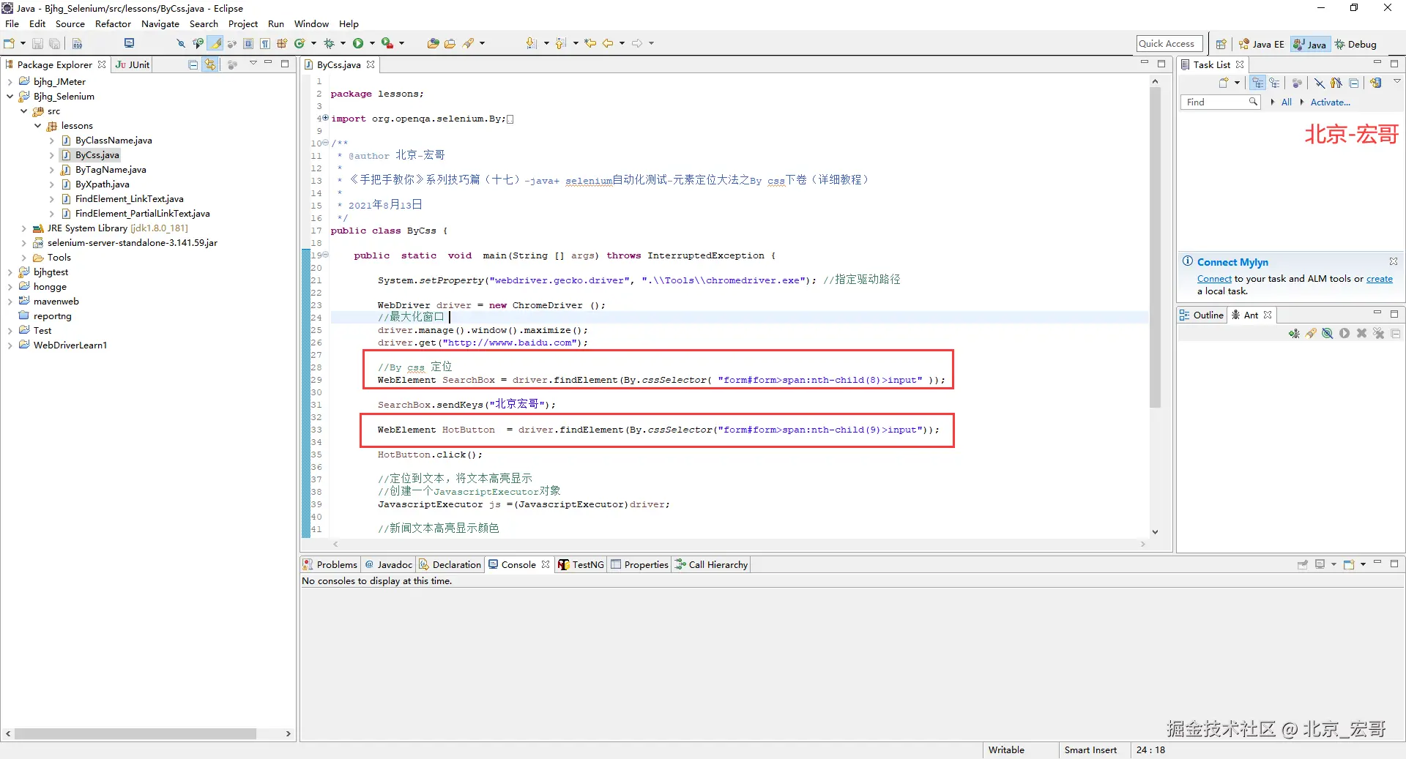Click the Connect link in Mylyn panel
Viewport: 1406px width, 759px height.
click(x=1214, y=279)
